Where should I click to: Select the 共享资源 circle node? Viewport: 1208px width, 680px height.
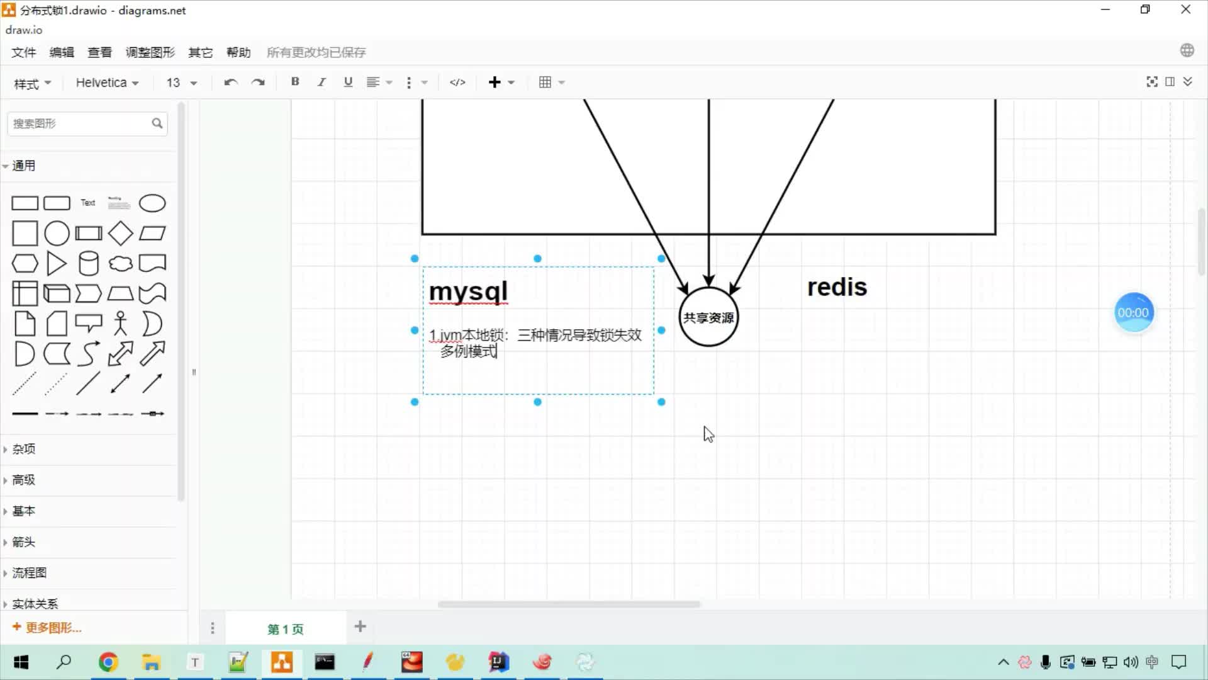[708, 317]
